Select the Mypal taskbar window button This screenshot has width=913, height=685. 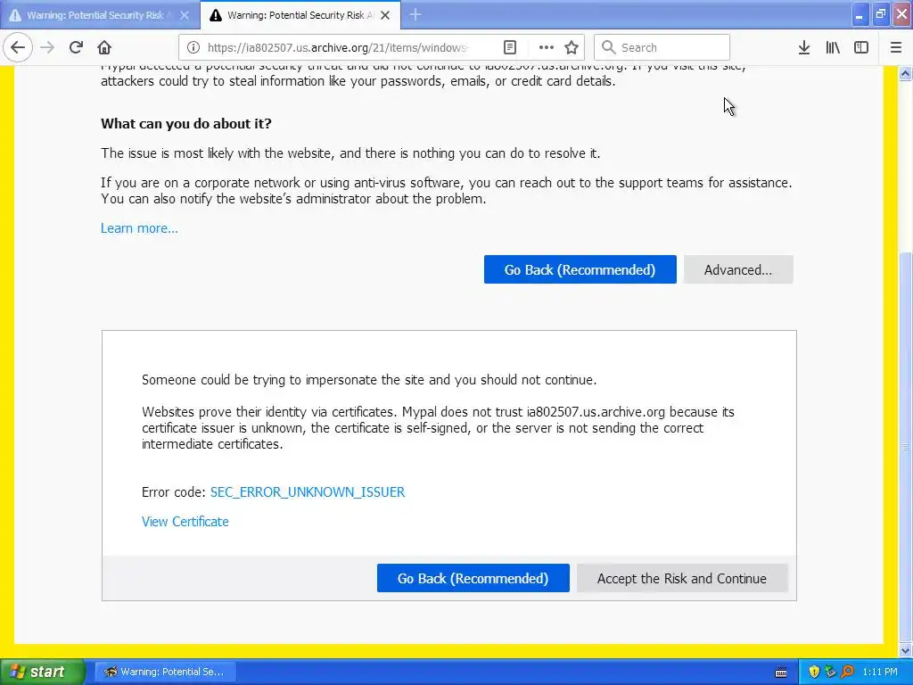coord(166,672)
